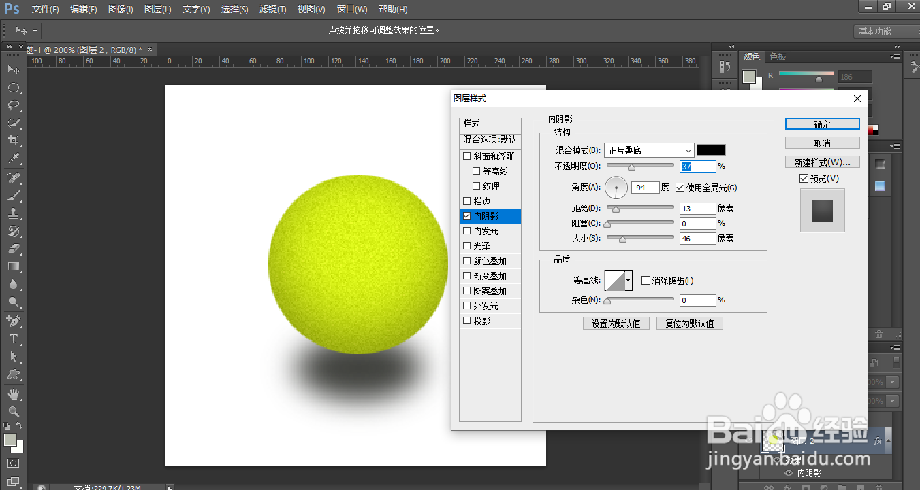
Task: Select the Quick Selection tool
Action: (13, 123)
